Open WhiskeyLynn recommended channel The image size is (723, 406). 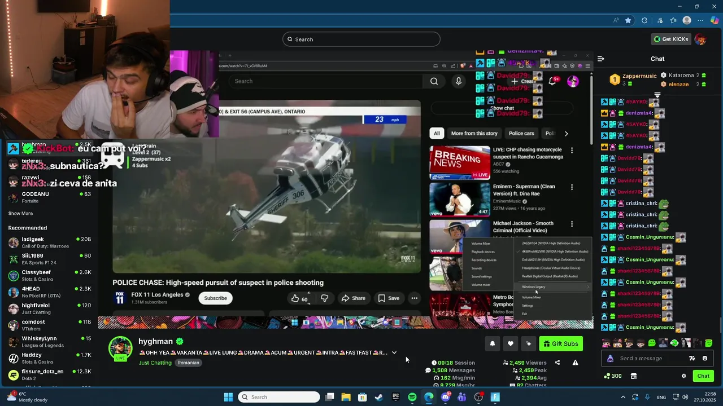tap(49, 342)
